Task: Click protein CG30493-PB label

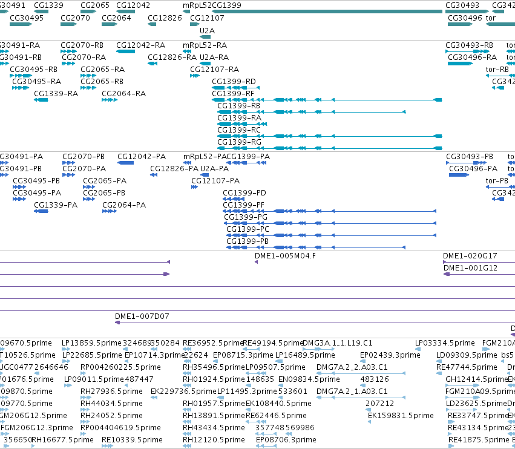Action: coord(470,157)
